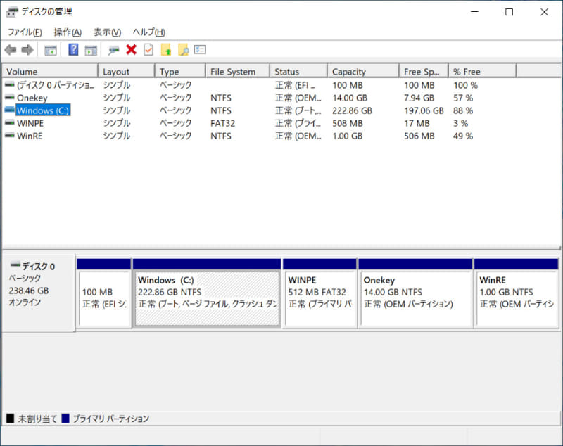The image size is (563, 446).
Task: Click the 222.86 GB capacity cell
Action: click(x=352, y=110)
